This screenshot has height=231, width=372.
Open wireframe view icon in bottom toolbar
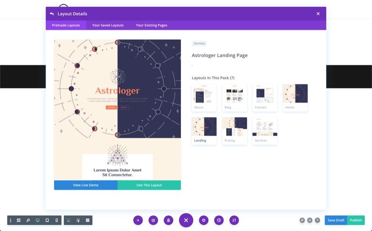[19, 220]
